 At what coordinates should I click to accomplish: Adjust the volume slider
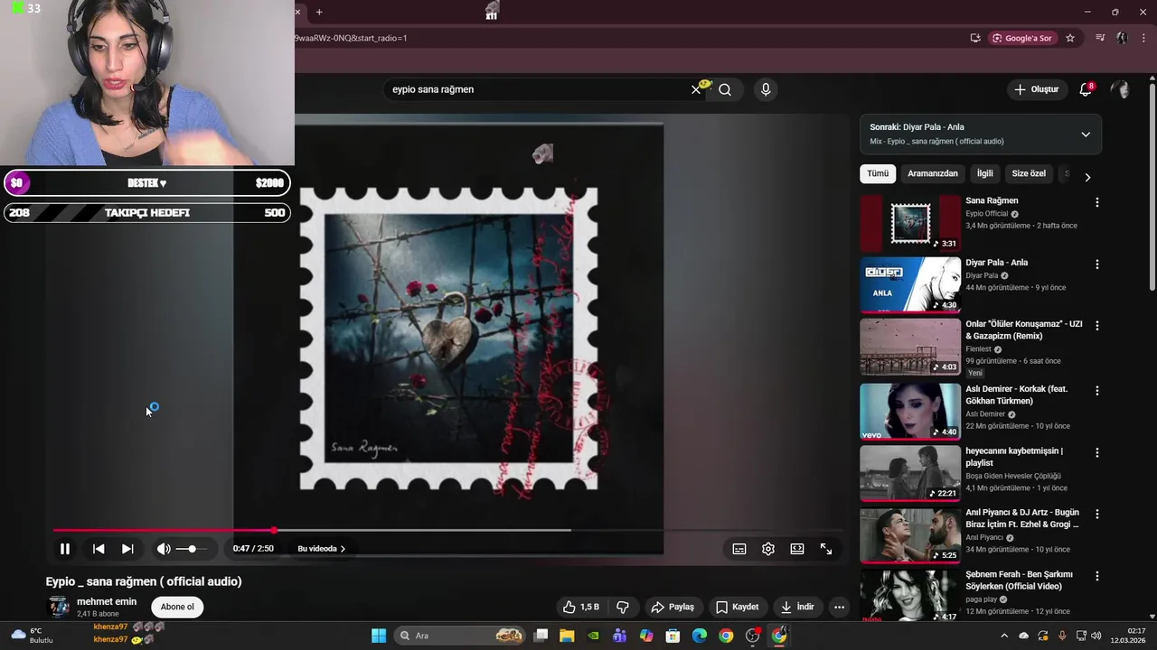pyautogui.click(x=191, y=549)
